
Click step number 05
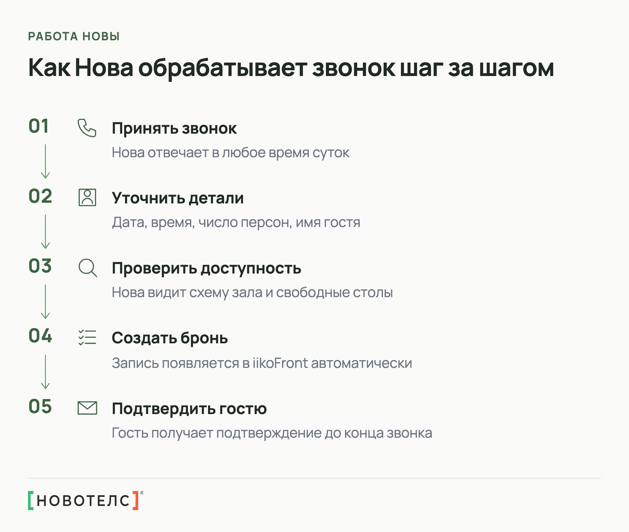point(40,407)
